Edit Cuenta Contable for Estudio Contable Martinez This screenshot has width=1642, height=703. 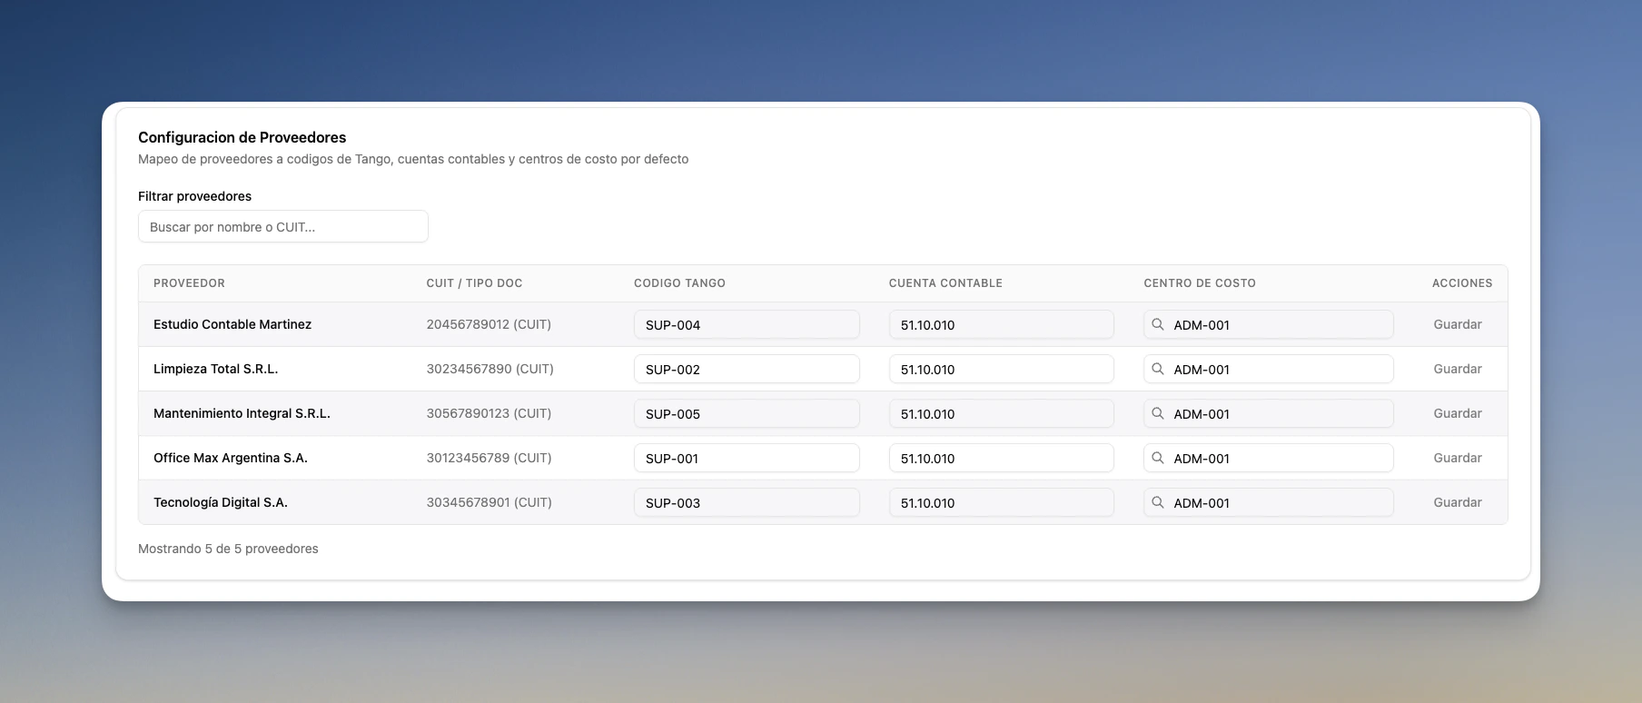click(x=1002, y=324)
